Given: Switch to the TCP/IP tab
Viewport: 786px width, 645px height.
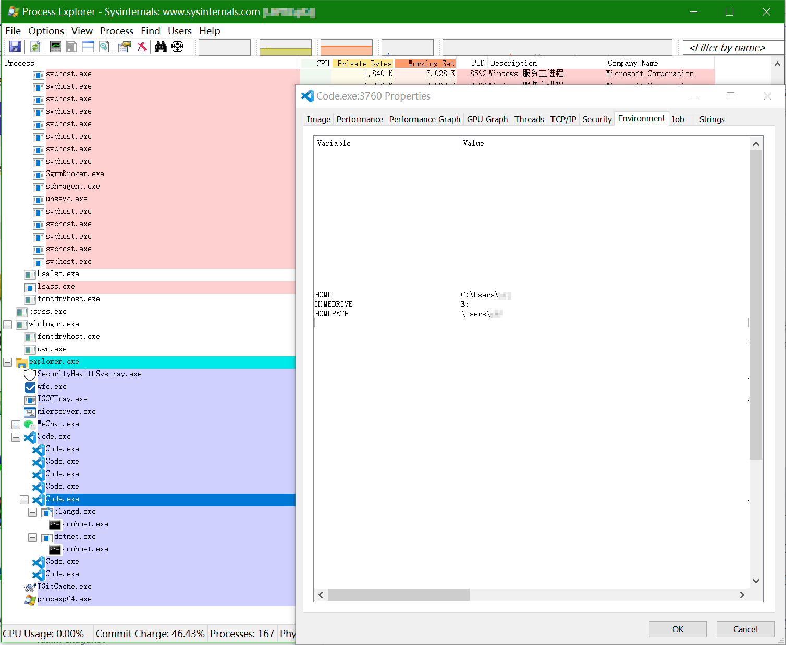Looking at the screenshot, I should pos(563,119).
